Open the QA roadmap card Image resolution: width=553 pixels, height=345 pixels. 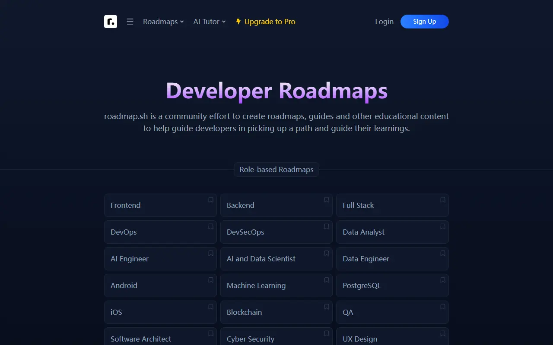[x=392, y=312]
